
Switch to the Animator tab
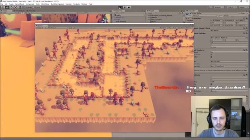(31, 11)
